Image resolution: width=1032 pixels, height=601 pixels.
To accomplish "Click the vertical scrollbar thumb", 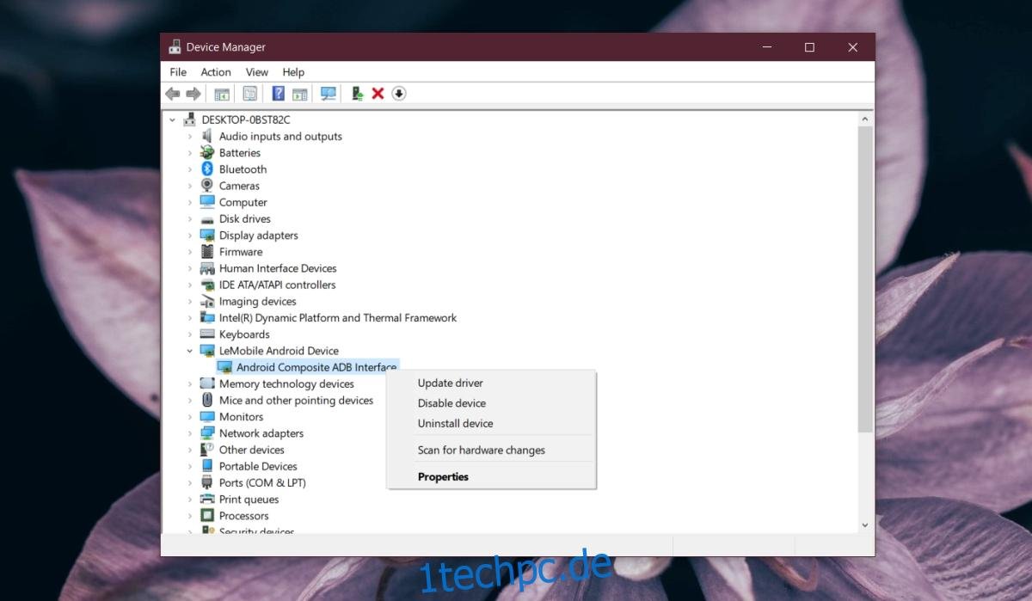I will pyautogui.click(x=865, y=279).
